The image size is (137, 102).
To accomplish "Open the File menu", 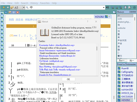I will coord(3,3).
